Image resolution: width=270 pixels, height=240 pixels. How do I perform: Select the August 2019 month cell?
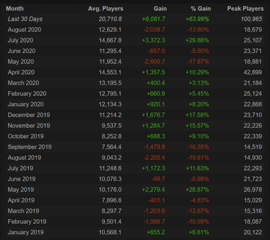24,158
